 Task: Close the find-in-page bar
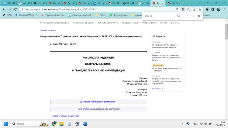[x=199, y=16]
